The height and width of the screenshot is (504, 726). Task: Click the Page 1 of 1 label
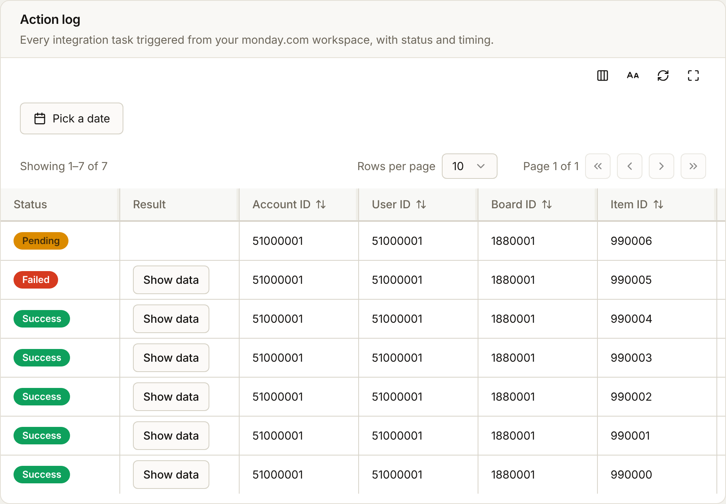(551, 166)
